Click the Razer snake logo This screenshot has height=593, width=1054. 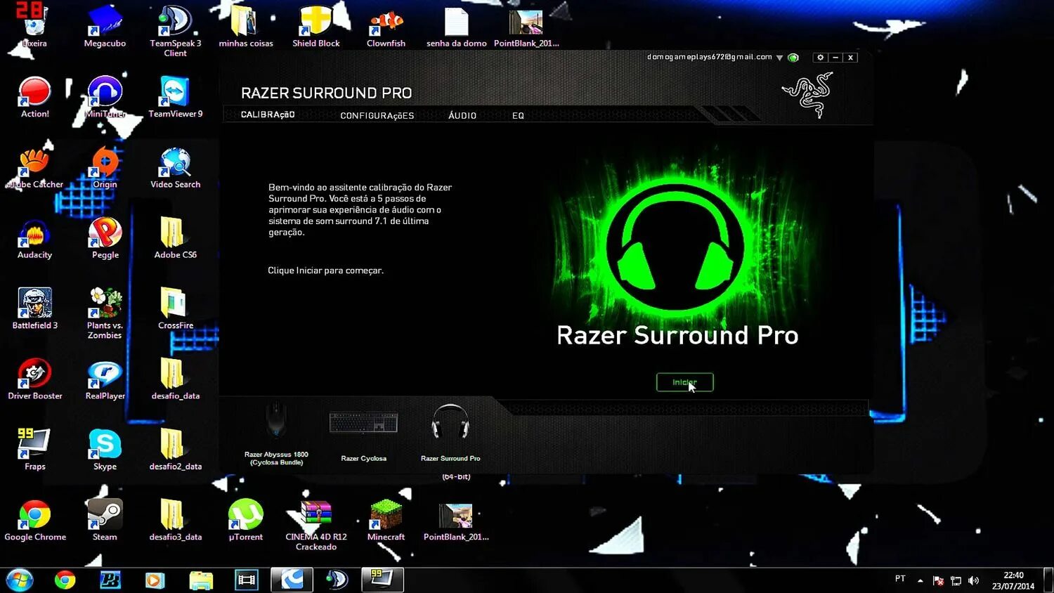808,94
